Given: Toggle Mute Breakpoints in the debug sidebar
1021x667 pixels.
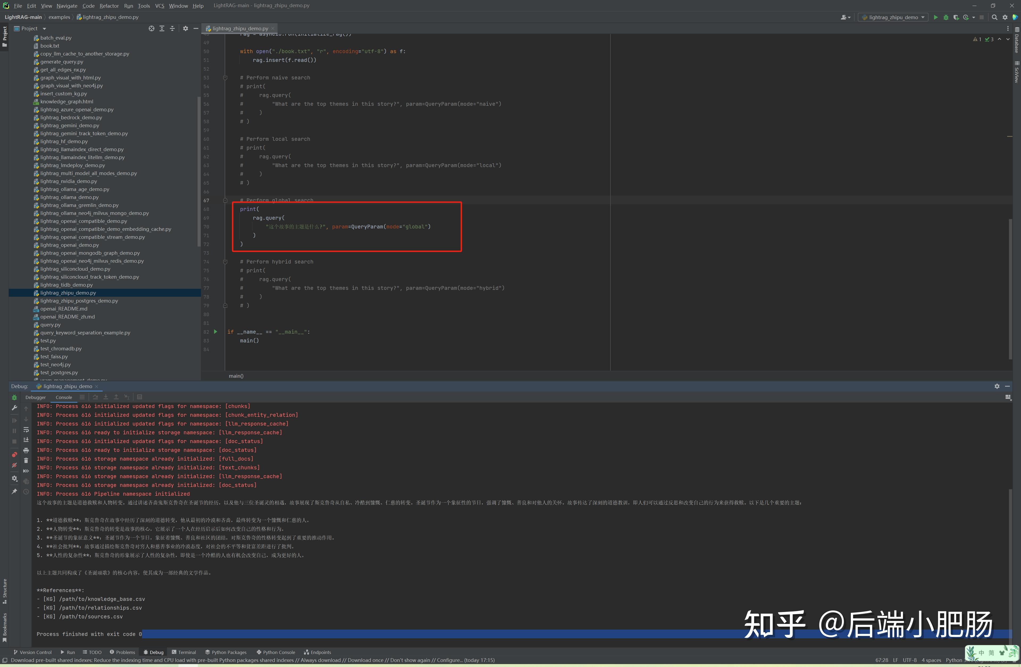Looking at the screenshot, I should 14,466.
